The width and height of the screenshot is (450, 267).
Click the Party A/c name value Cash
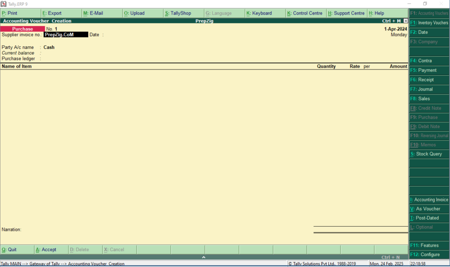pos(49,48)
